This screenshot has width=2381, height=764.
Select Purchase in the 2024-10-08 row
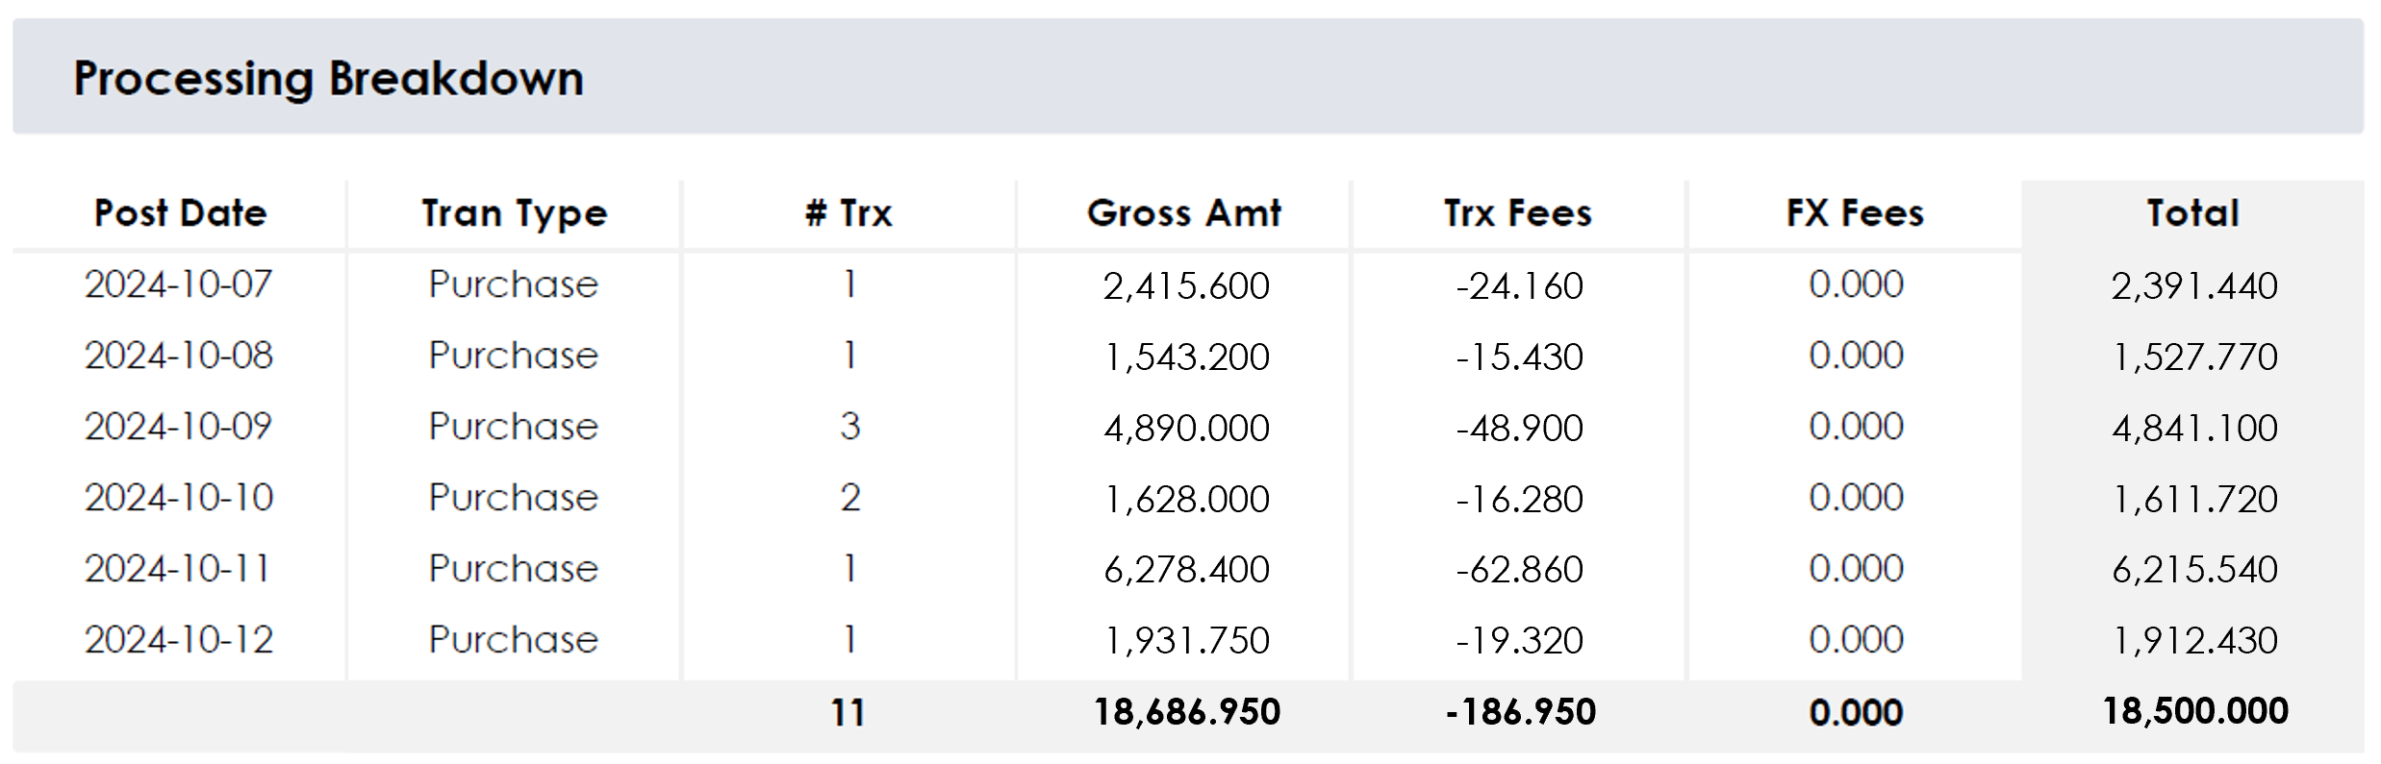[513, 356]
